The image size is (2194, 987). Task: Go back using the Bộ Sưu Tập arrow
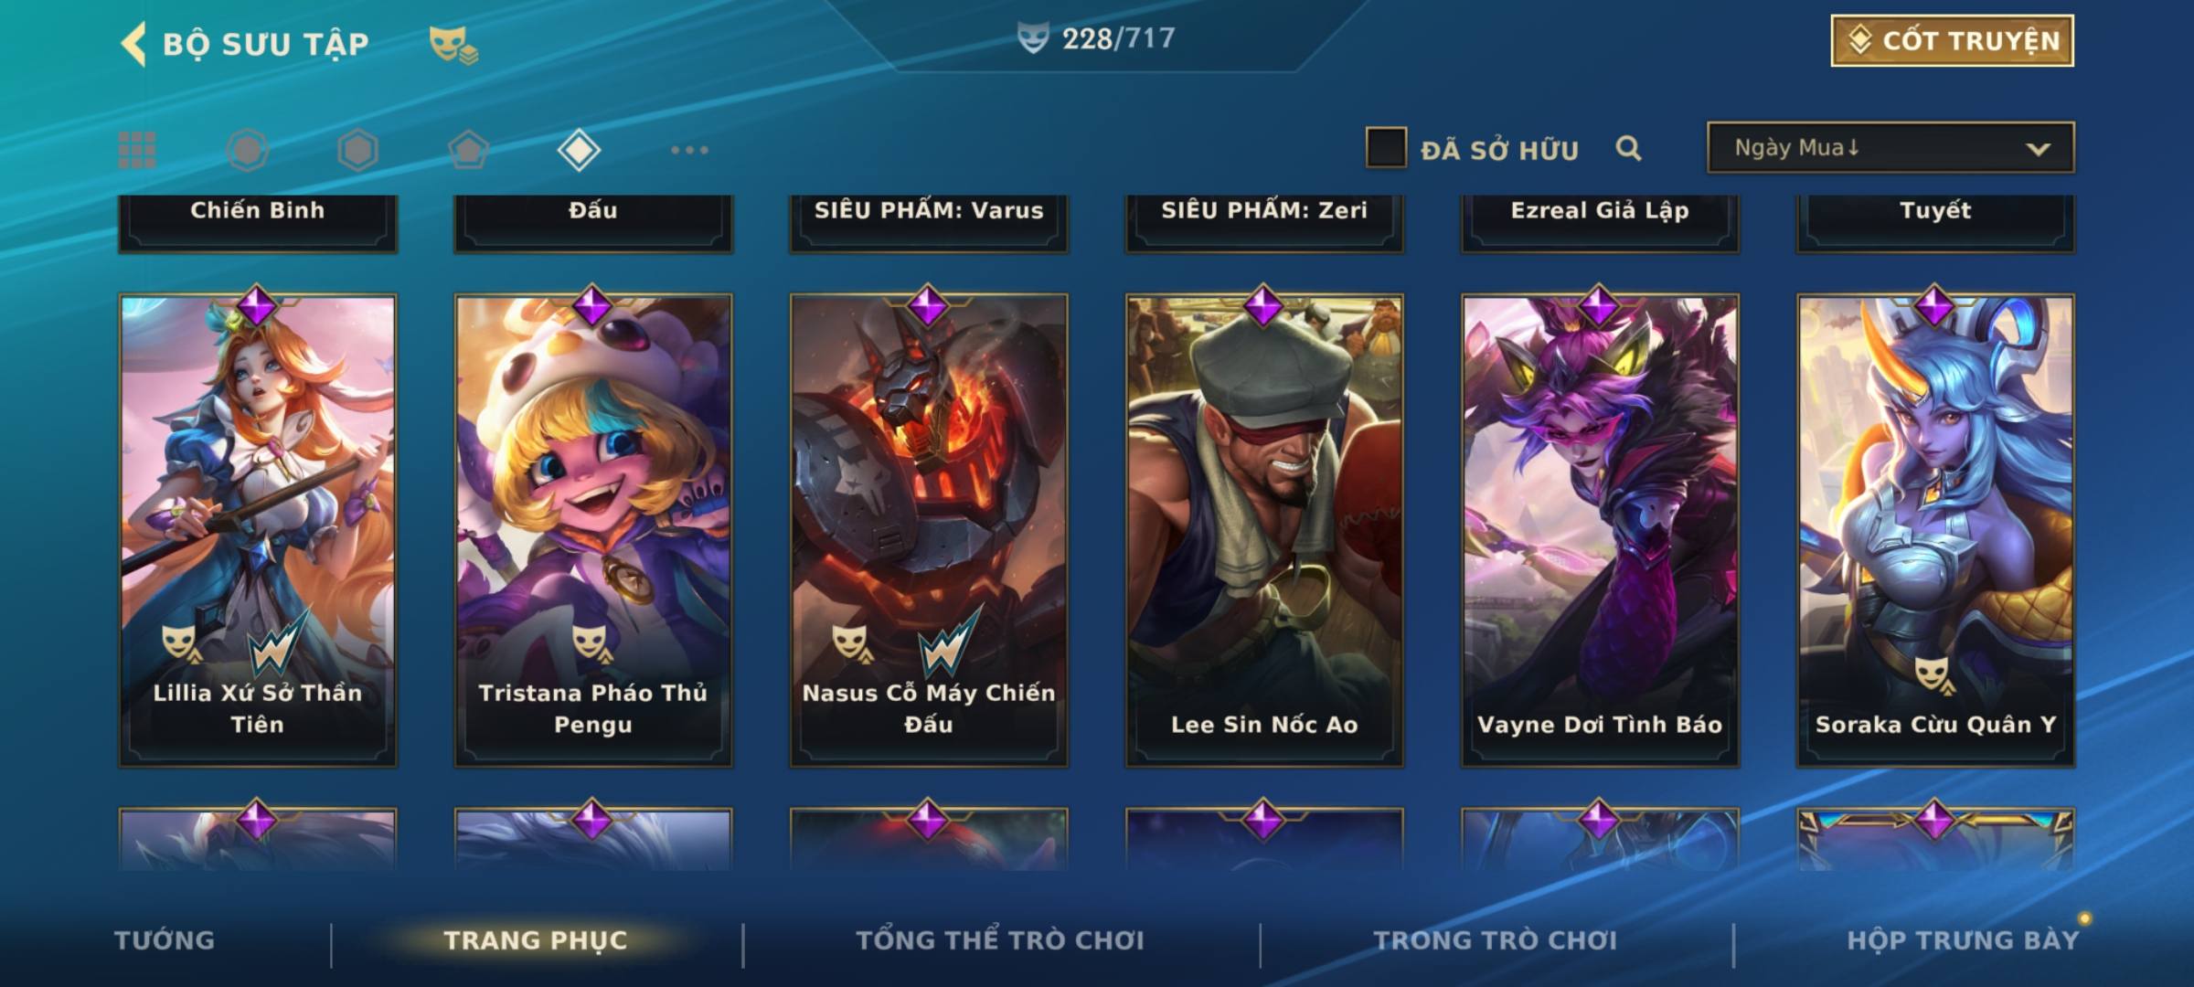click(x=133, y=44)
